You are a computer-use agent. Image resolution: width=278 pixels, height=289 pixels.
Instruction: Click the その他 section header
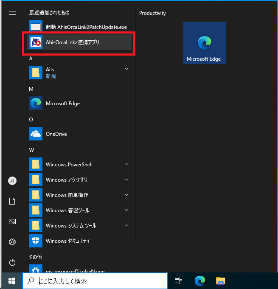35,257
